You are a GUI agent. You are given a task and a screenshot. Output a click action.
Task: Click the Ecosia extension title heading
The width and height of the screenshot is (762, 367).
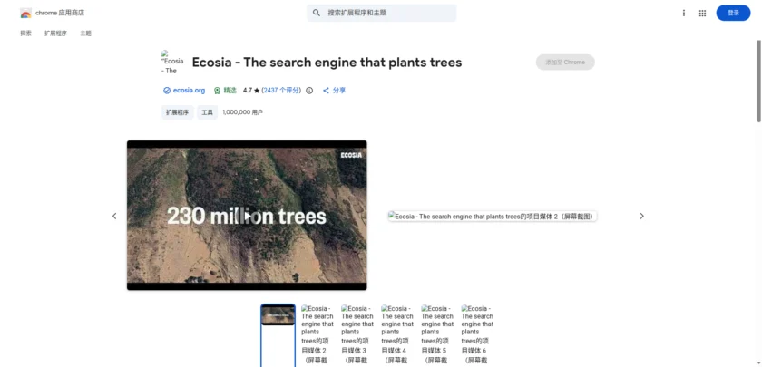(x=327, y=63)
